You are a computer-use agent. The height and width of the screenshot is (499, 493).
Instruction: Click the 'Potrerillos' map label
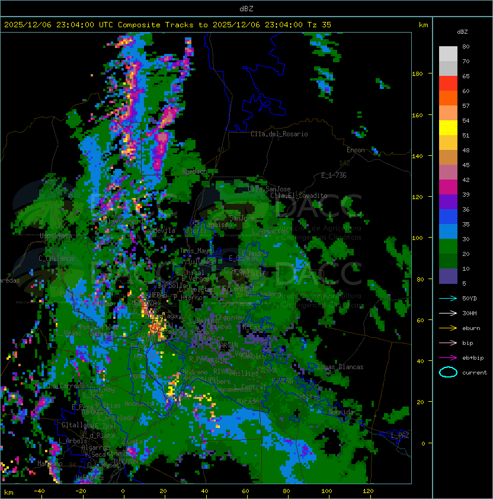pos(99,327)
